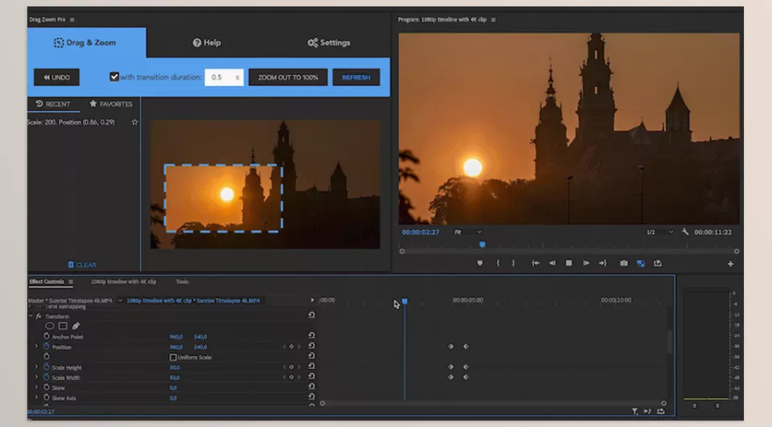Screen dimensions: 772x427
Task: Click the Export Frame camera icon
Action: click(624, 263)
